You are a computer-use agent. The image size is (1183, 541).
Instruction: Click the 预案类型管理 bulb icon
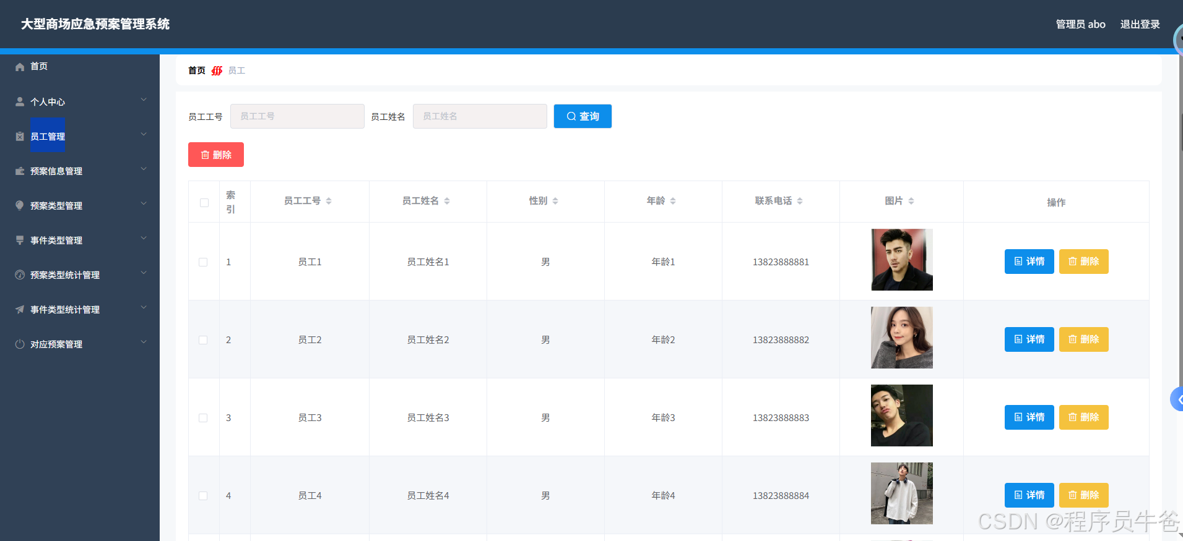[x=20, y=206]
